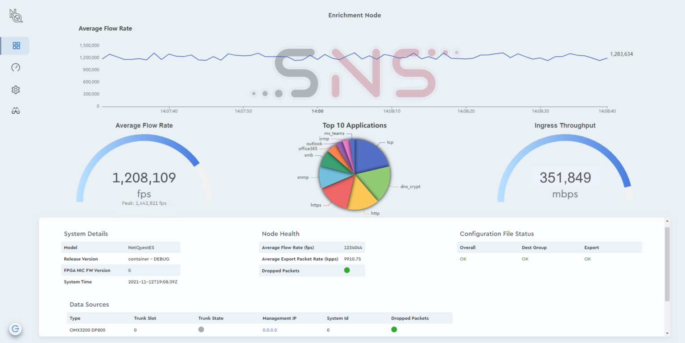Click the Node Health heading

point(281,234)
